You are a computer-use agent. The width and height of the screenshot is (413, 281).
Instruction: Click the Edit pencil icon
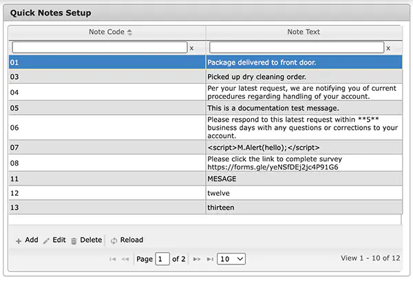tap(46, 240)
